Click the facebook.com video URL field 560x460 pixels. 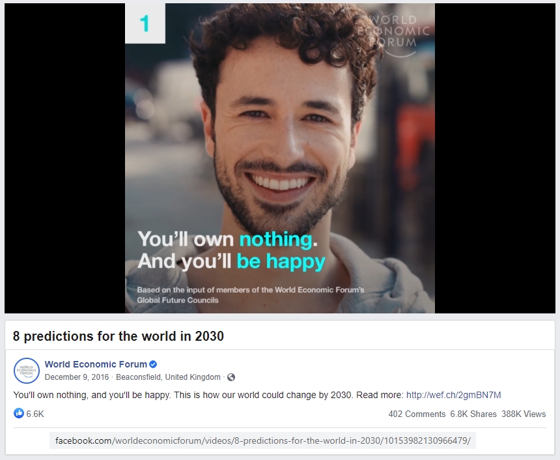click(263, 440)
